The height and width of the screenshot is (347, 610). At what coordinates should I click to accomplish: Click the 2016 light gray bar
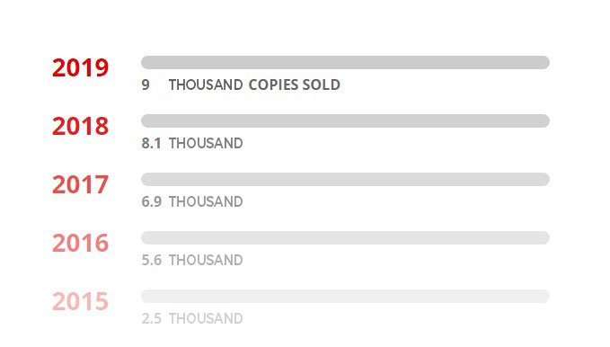[346, 238]
